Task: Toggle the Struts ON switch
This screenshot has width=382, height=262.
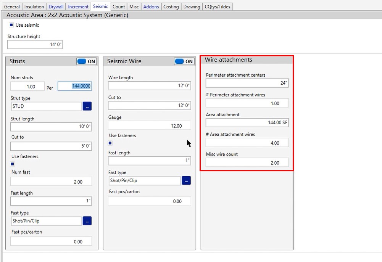Action: click(x=87, y=61)
